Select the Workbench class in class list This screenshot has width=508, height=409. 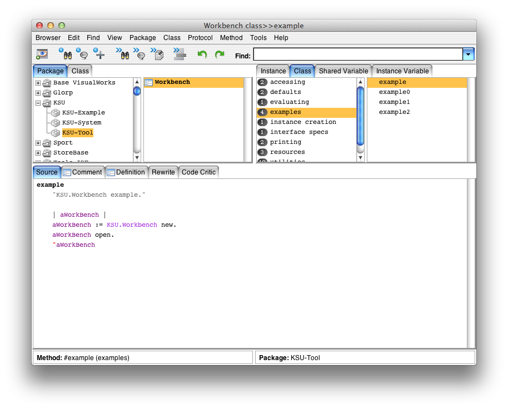193,82
